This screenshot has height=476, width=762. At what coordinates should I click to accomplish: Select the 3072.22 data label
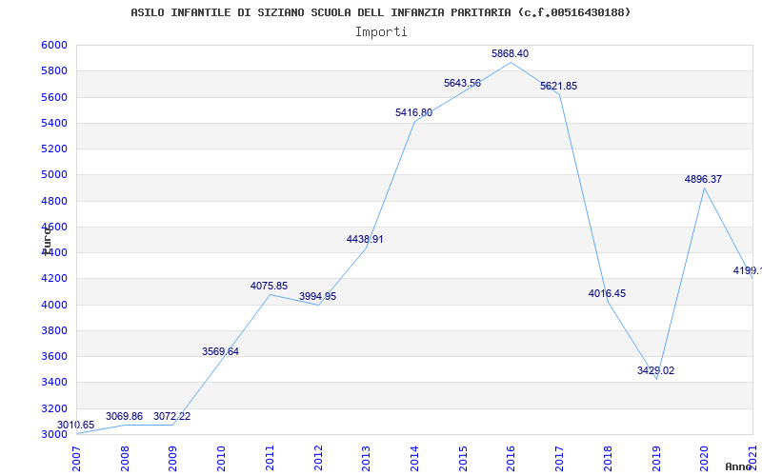click(172, 416)
